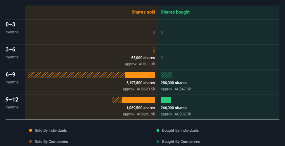Select the Sold By Individuals legend label
The height and width of the screenshot is (146, 285).
point(51,130)
